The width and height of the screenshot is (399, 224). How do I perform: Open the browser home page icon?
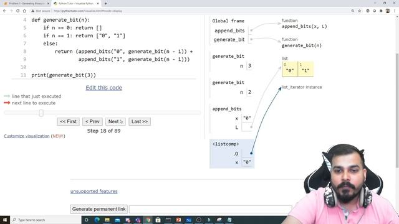(x=24, y=11)
